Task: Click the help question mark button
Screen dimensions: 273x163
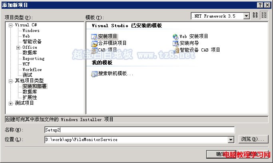Action: [x=260, y=5]
